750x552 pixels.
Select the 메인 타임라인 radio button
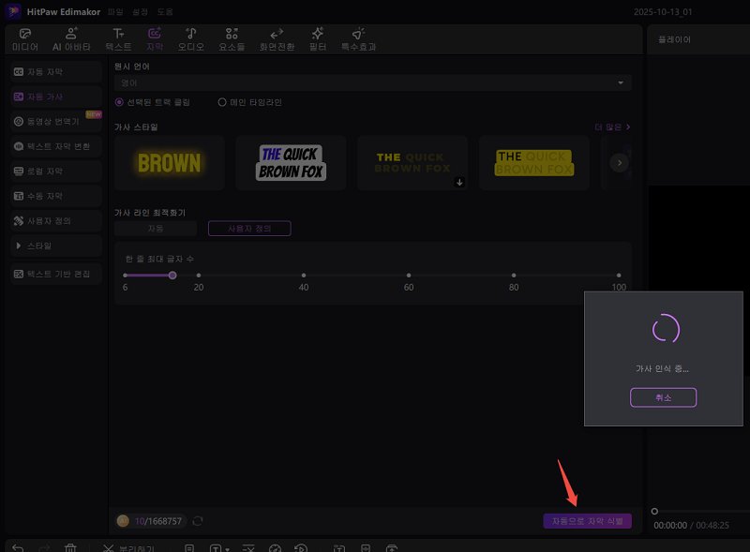coord(222,102)
